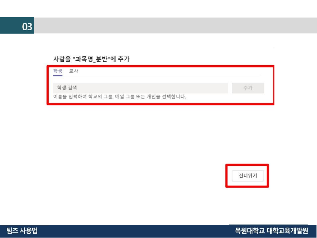Click the purple underline beneath 학생 tab

(58, 76)
